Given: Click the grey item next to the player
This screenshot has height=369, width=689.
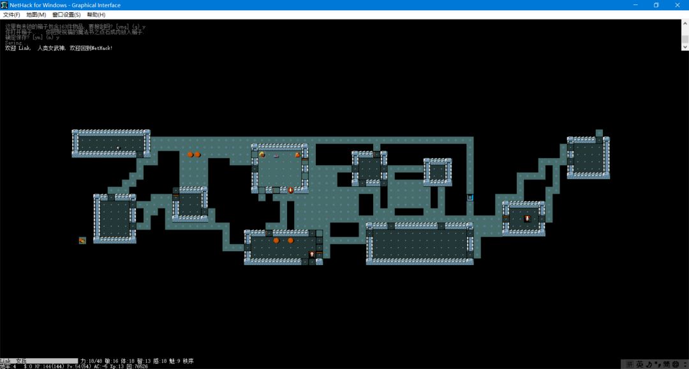Looking at the screenshot, I should tap(276, 155).
